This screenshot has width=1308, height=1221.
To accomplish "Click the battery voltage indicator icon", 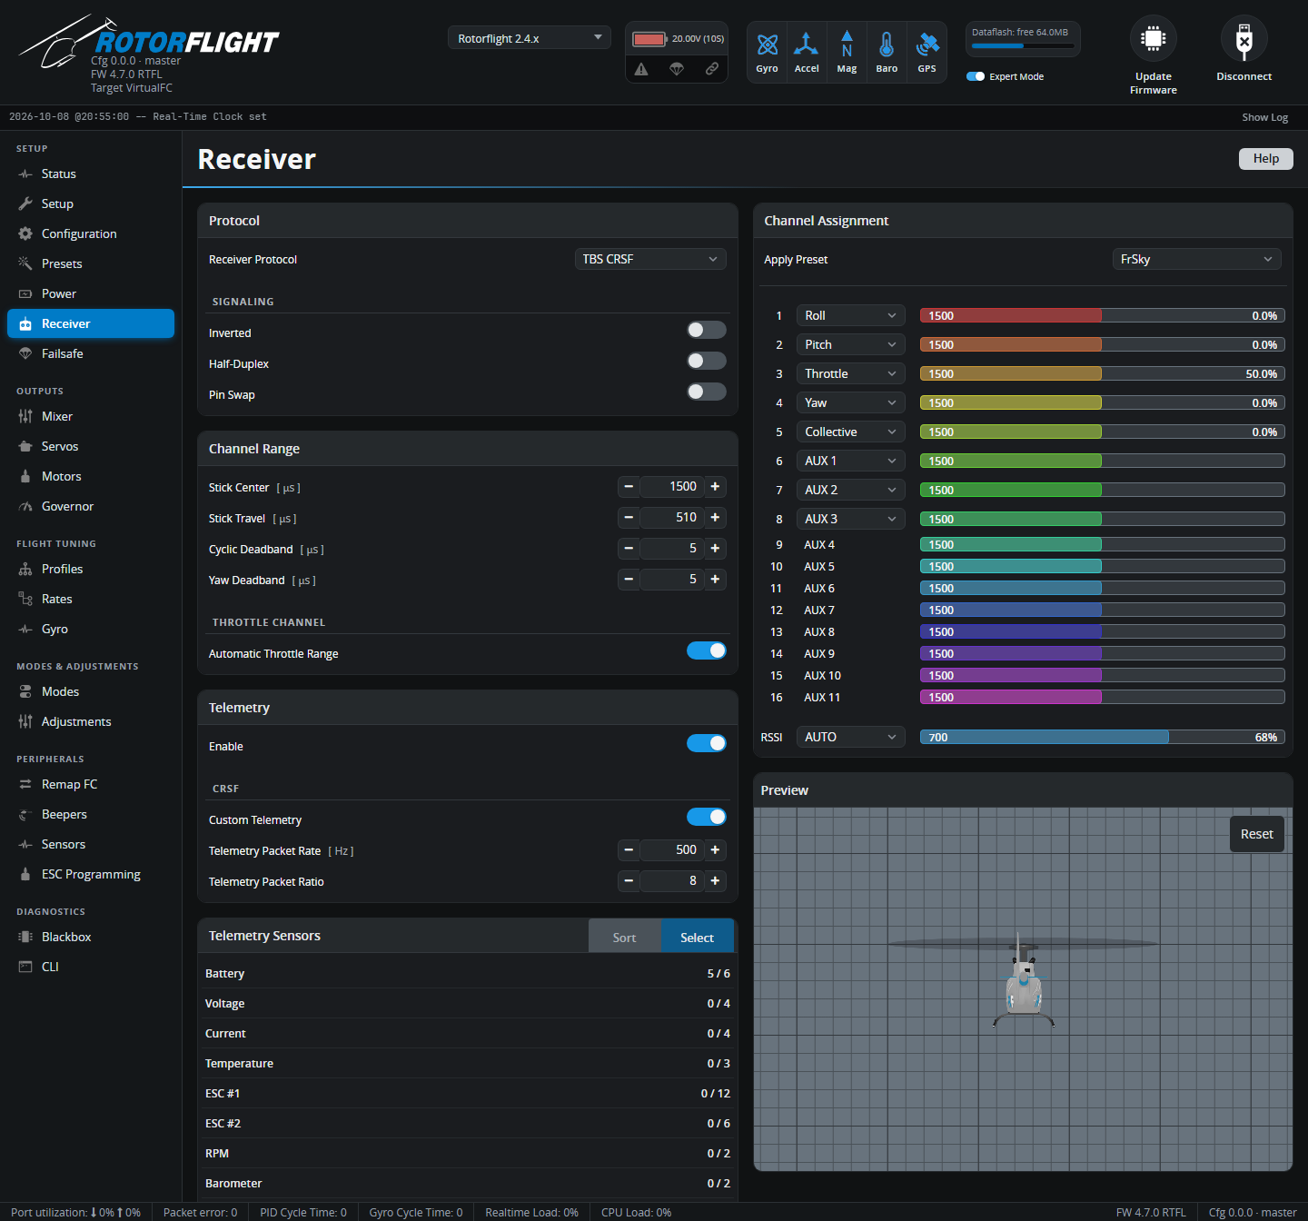I will [x=649, y=39].
